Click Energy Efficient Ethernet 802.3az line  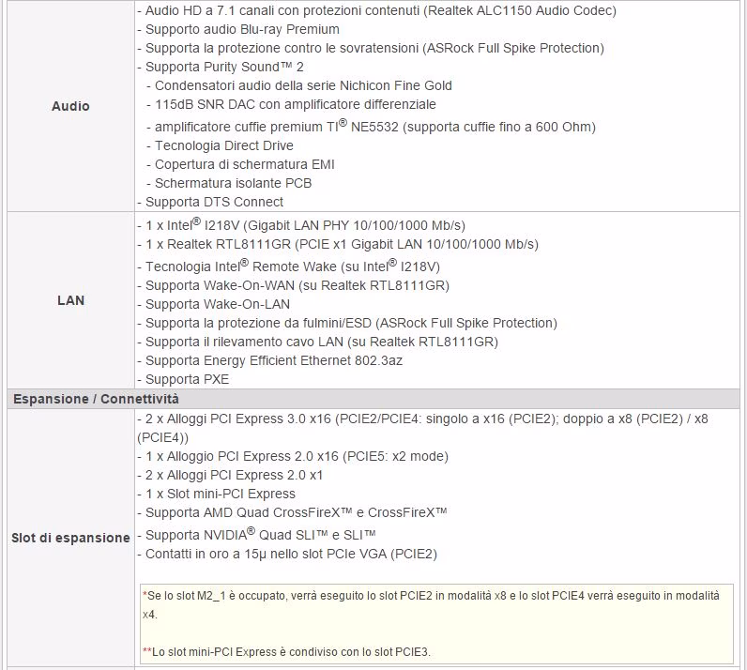269,360
